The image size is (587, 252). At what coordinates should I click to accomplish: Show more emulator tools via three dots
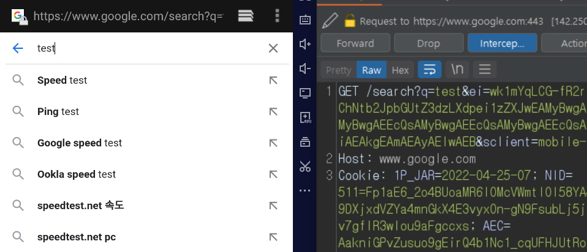click(x=305, y=190)
